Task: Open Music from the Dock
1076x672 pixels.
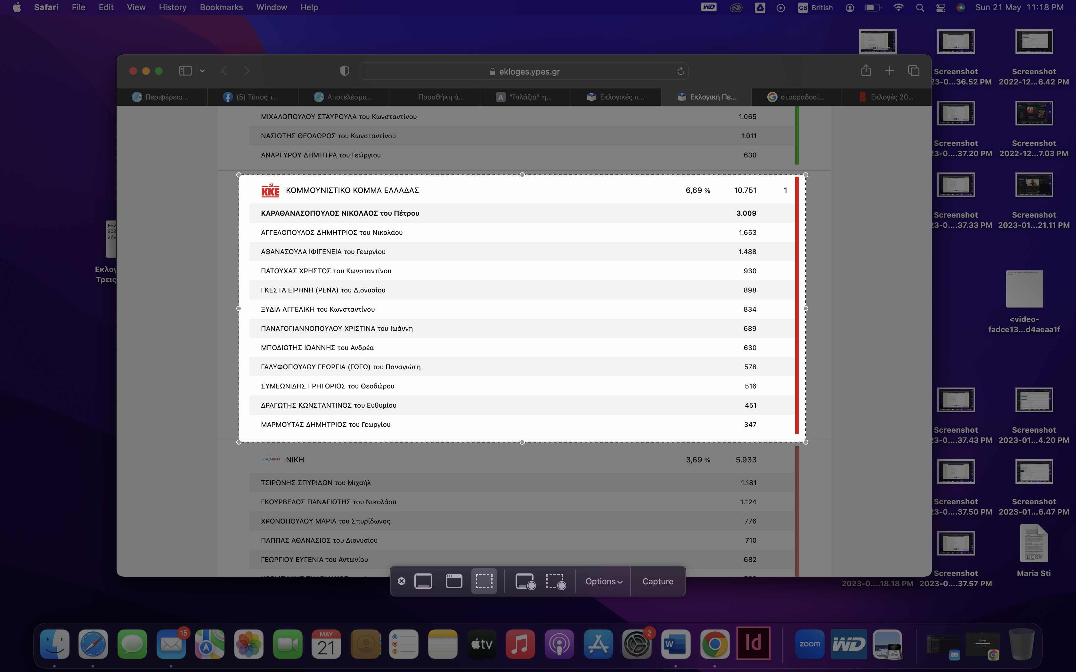Action: (520, 644)
